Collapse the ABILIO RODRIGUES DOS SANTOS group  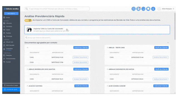coord(28,69)
